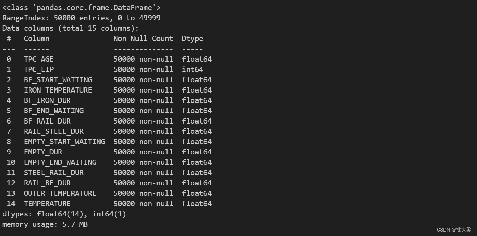The width and height of the screenshot is (477, 236).
Task: Click STEEL_RAIL_DUR column name
Action: (x=54, y=173)
